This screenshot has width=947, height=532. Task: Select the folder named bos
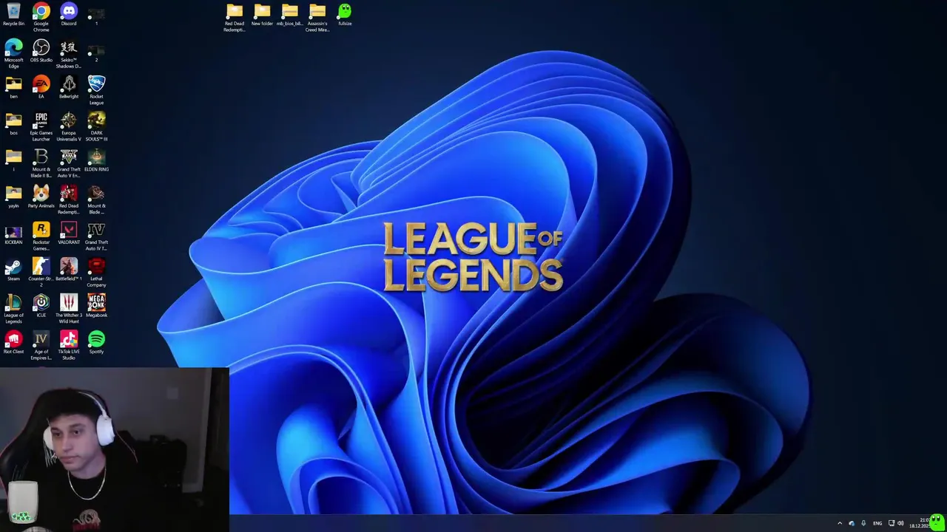coord(13,123)
